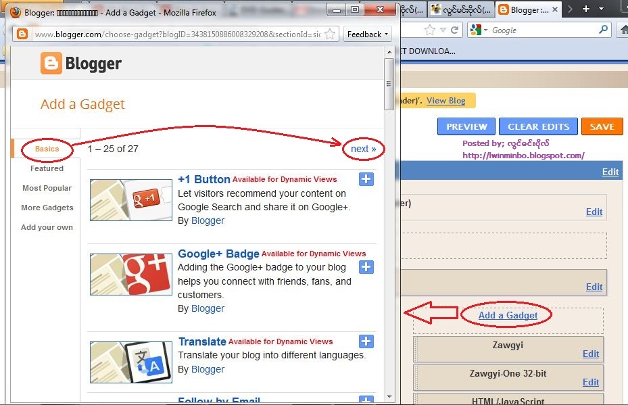628x405 pixels.
Task: Select the More Gadgets category
Action: 47,208
